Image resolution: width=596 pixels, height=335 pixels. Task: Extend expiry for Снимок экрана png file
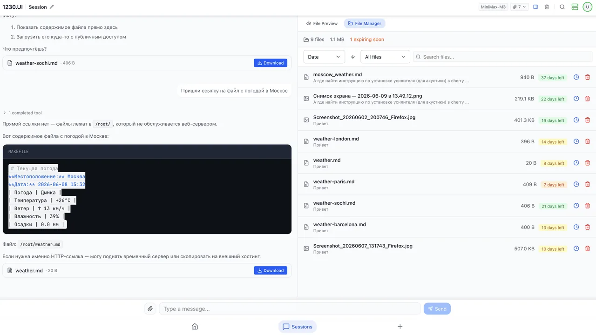pos(576,99)
